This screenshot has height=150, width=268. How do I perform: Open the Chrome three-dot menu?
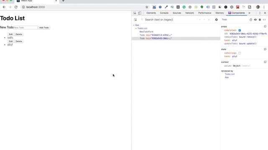point(264,7)
